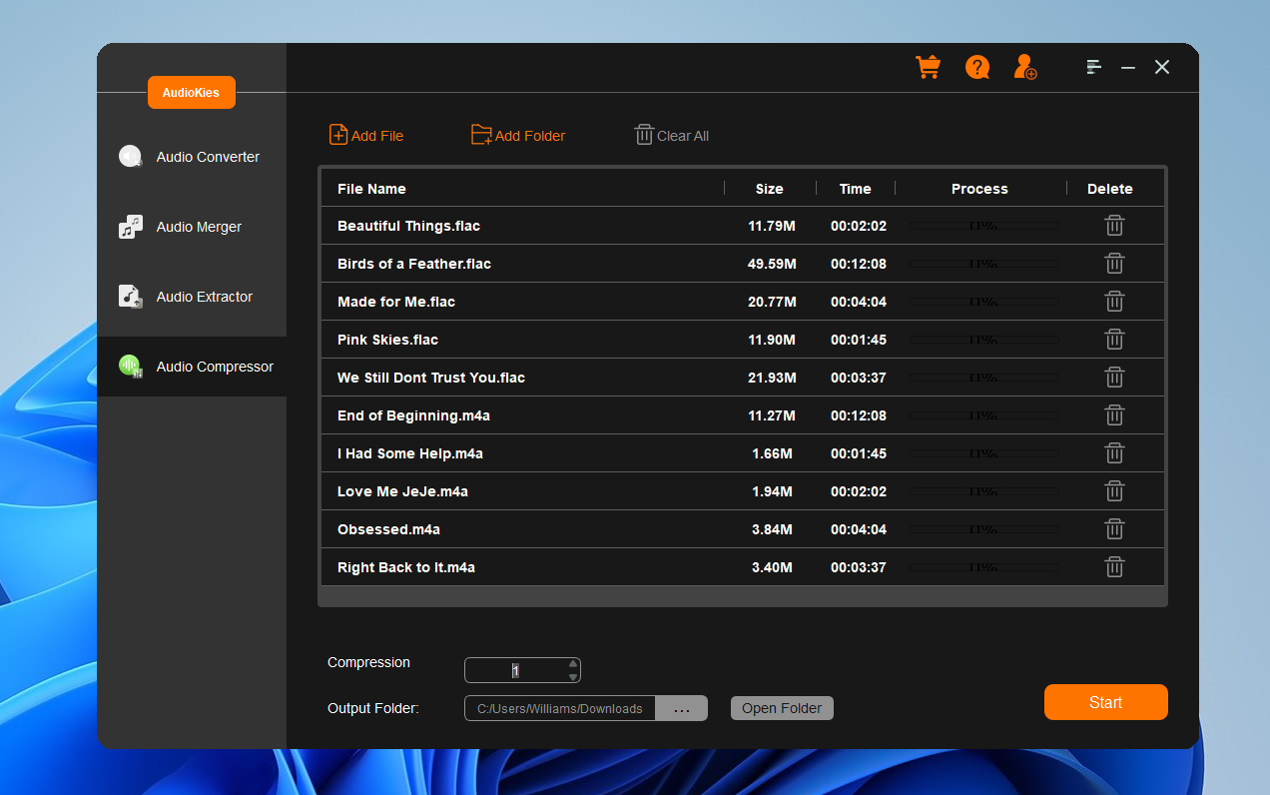Remove Pink Skies.flac using its trash icon

click(x=1114, y=340)
